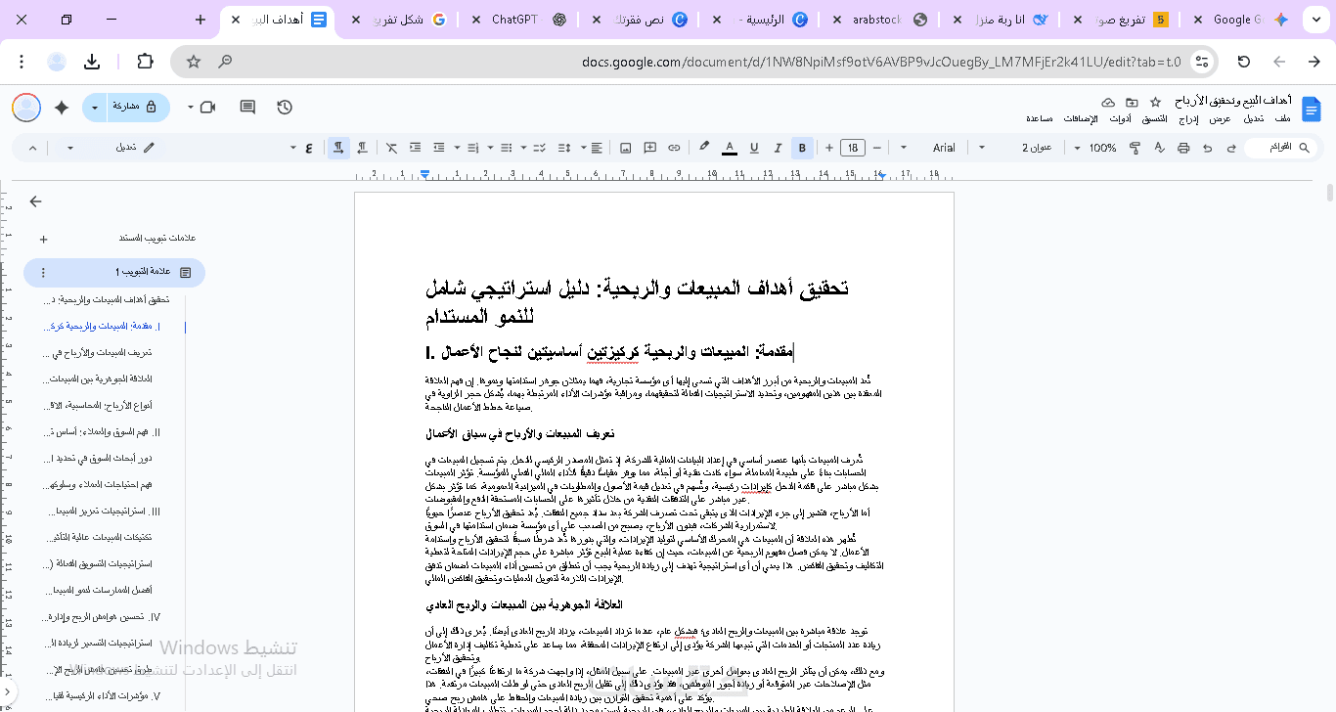Insert an image from the toolbar
This screenshot has width=1336, height=712.
tap(626, 148)
